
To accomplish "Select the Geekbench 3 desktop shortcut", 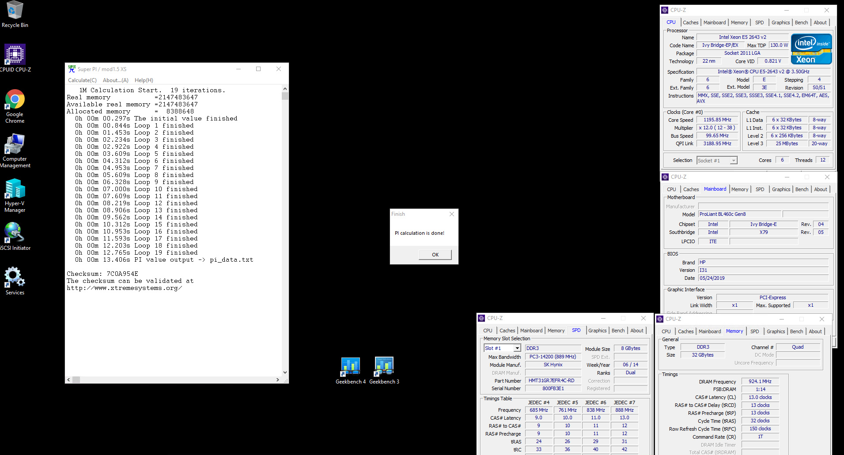I will coord(384,371).
